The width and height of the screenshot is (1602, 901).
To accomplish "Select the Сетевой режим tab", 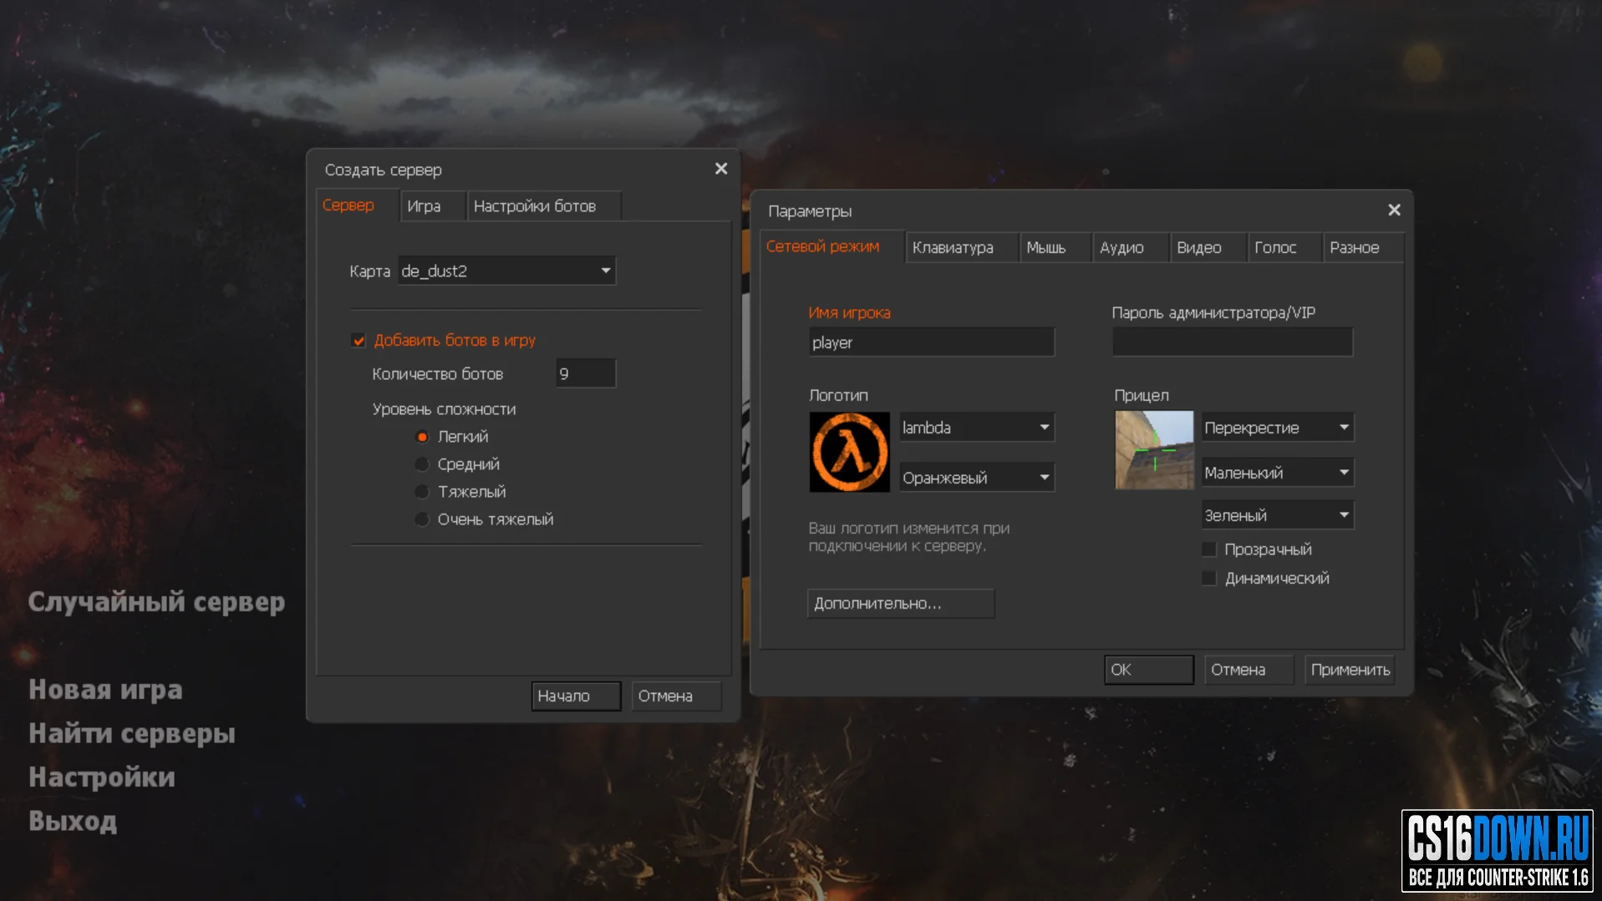I will [x=832, y=246].
